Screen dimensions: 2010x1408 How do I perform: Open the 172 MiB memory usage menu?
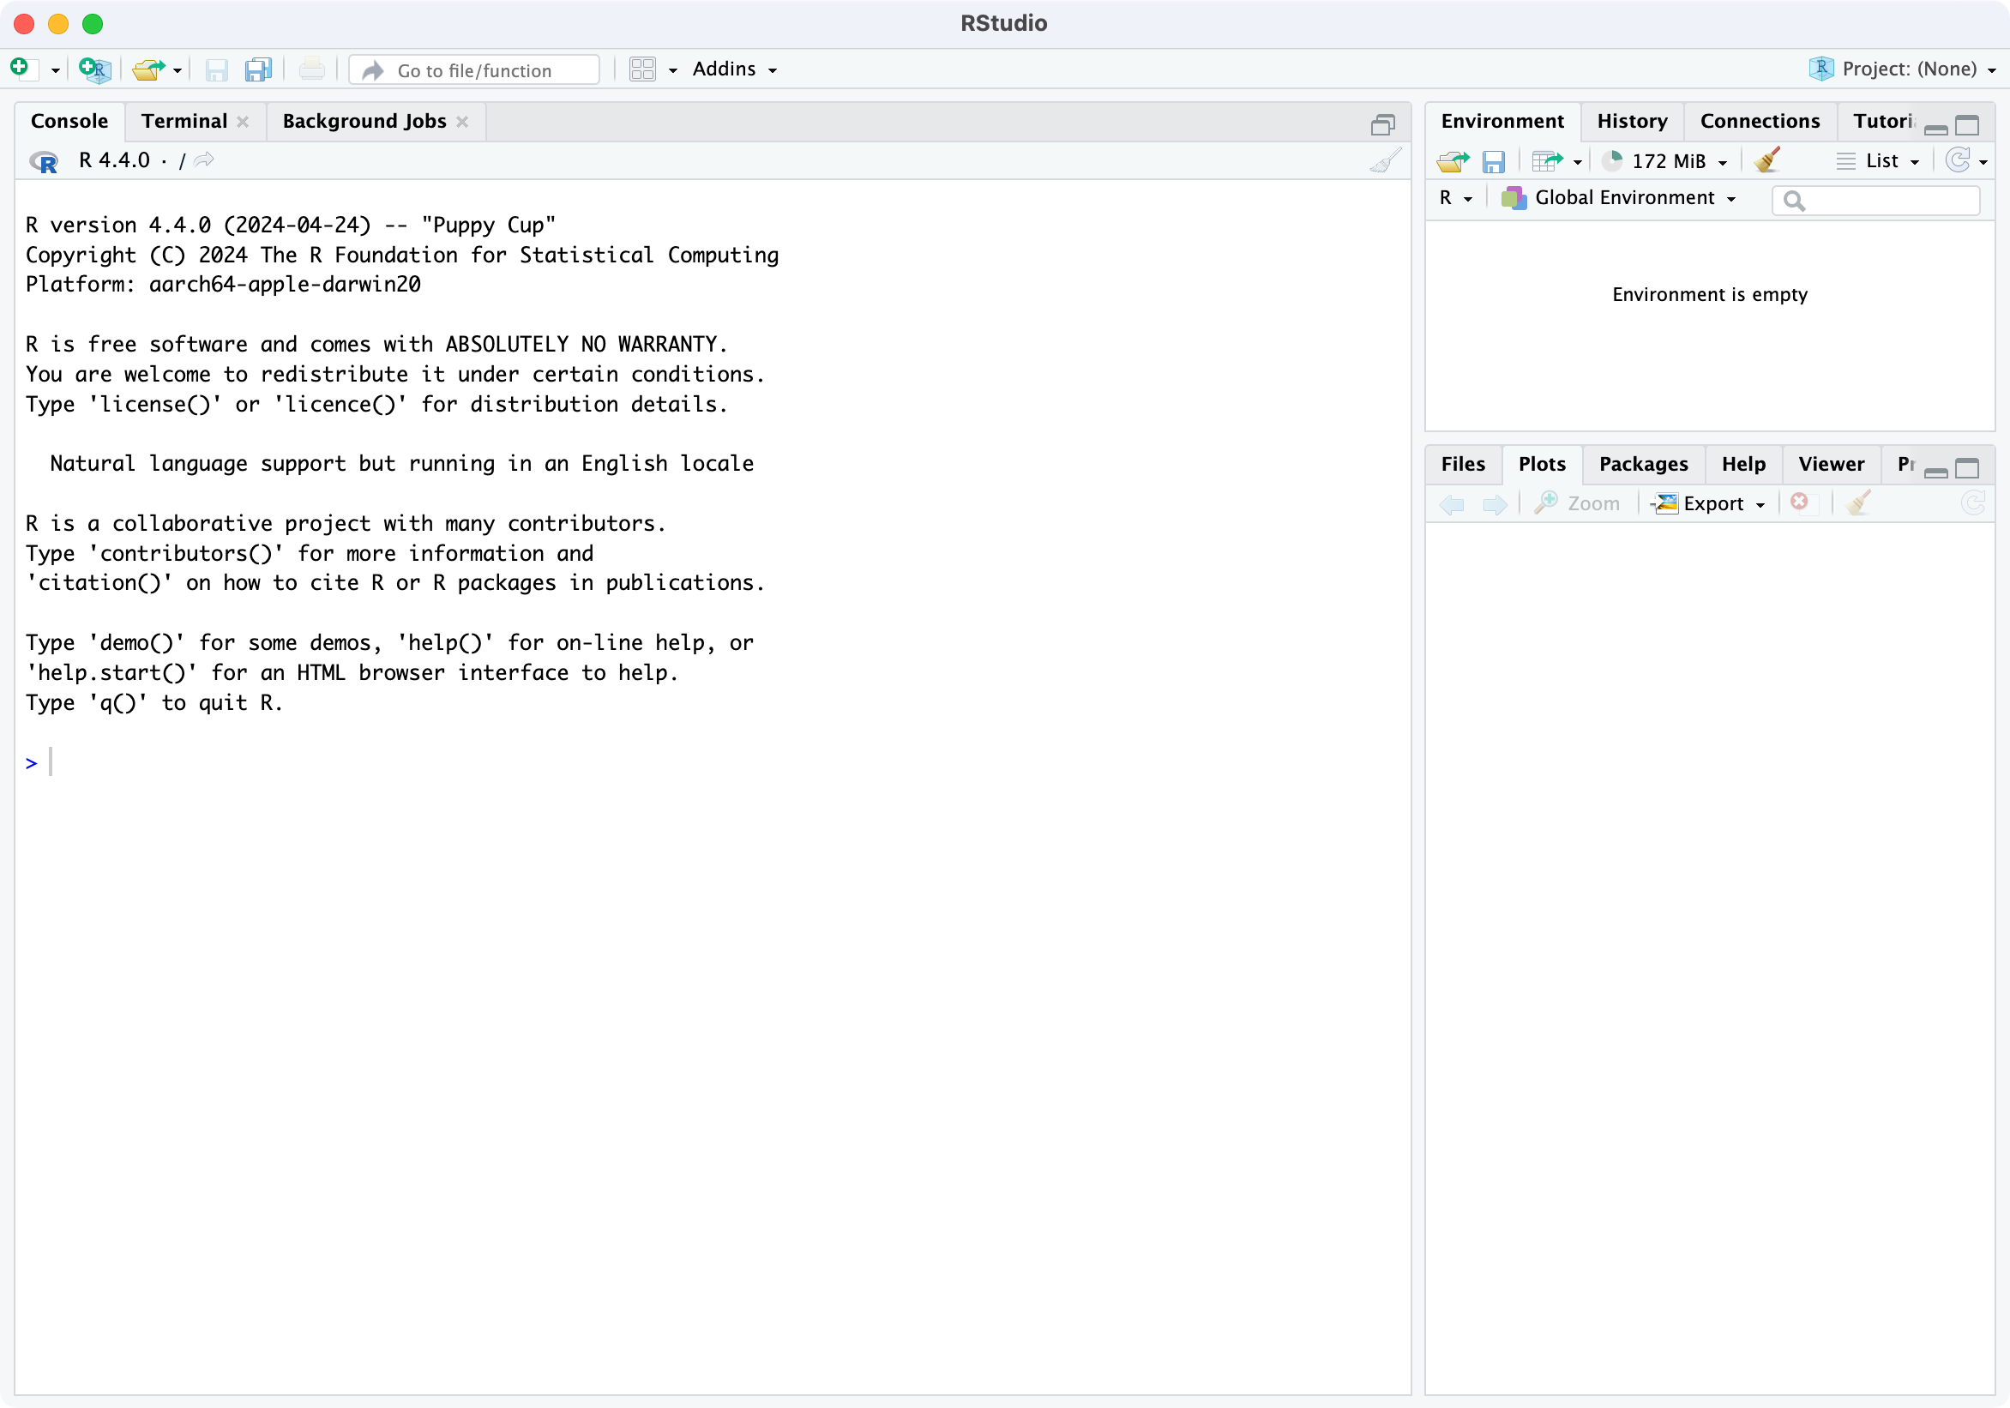1665,161
